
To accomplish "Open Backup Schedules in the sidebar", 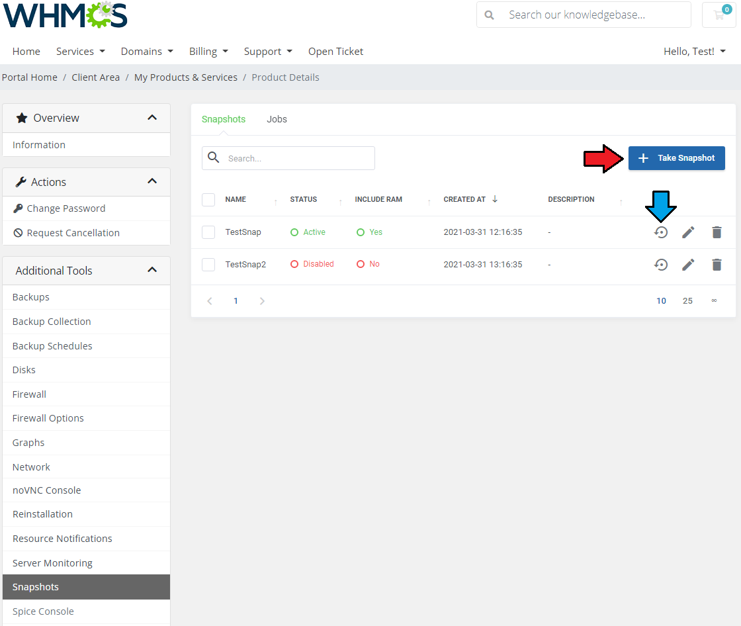I will point(52,346).
